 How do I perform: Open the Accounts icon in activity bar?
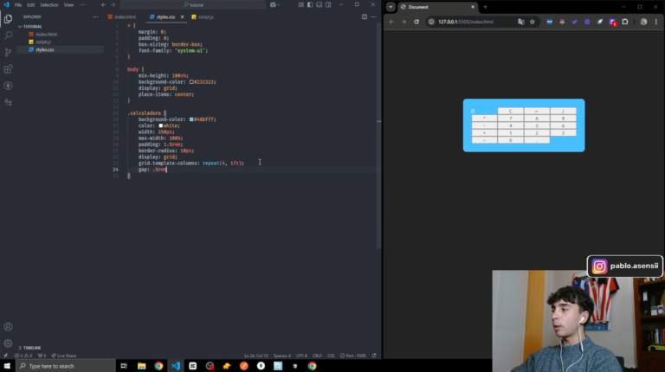tap(9, 327)
